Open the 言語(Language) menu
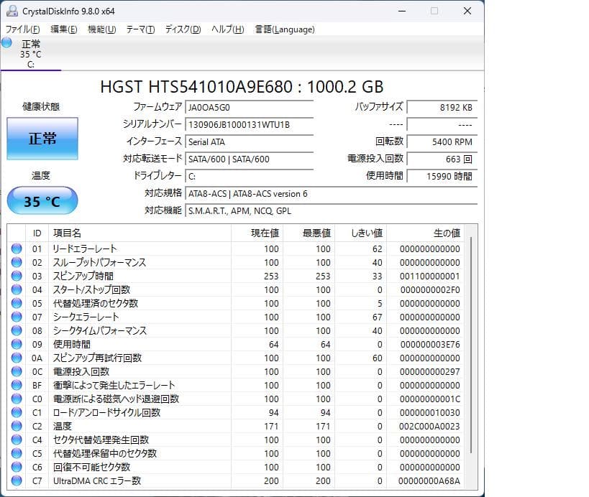The image size is (589, 497). 285,29
